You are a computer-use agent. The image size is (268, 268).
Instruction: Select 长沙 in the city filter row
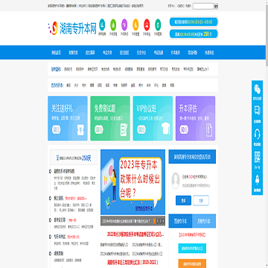77,85
